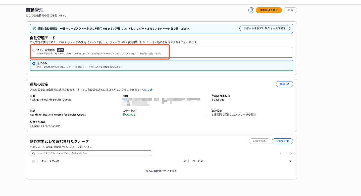The width and height of the screenshot is (361, 196).
Task: Click the external link icon beside ヘルス
Action: [151, 90]
